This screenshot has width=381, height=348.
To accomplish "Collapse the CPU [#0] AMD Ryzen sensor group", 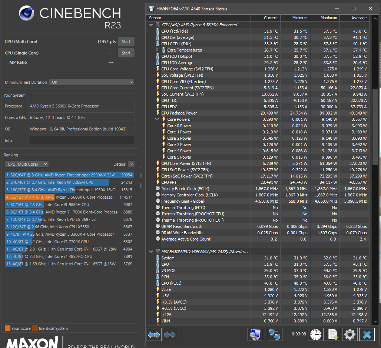I will (x=151, y=25).
